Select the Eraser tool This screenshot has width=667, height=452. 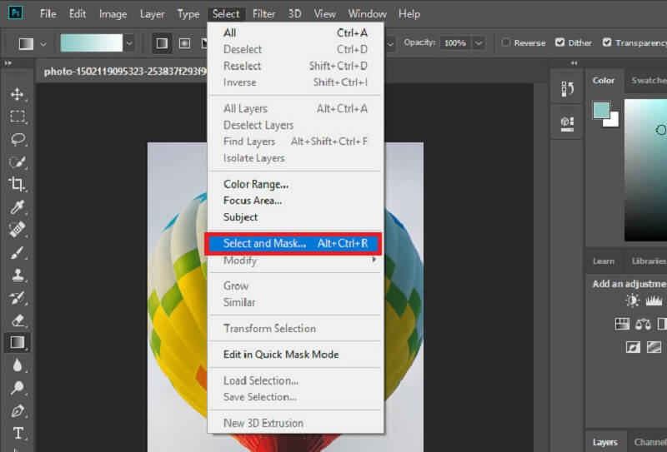18,320
